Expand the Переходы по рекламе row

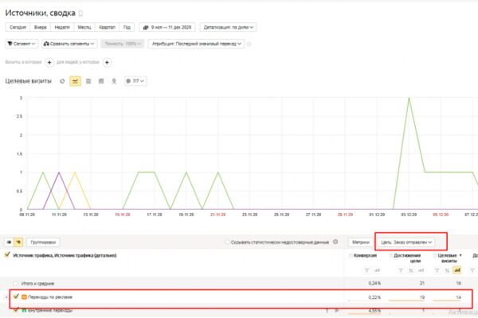click(x=6, y=297)
